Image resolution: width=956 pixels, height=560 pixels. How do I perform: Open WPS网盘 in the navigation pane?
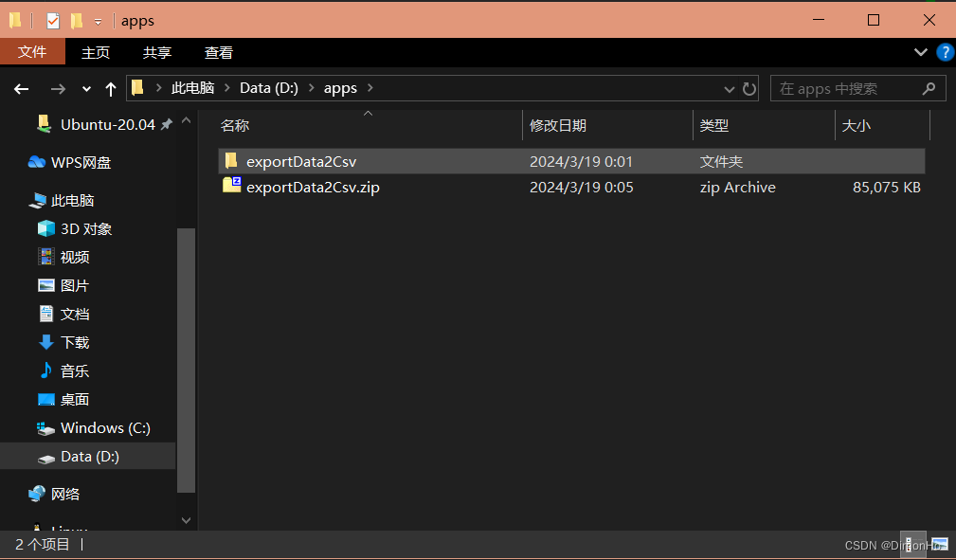(x=81, y=162)
